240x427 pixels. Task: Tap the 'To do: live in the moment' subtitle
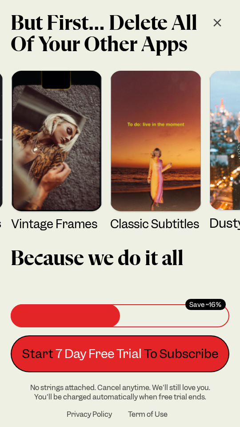[156, 125]
